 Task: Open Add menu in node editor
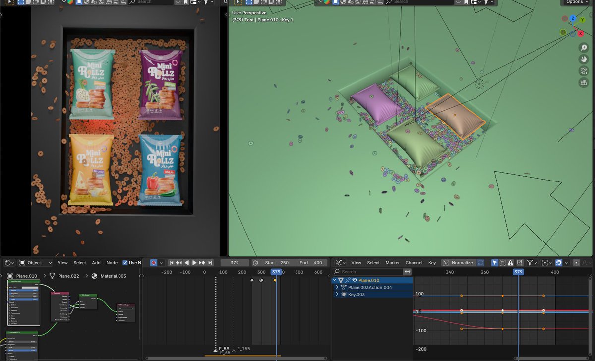(96, 263)
